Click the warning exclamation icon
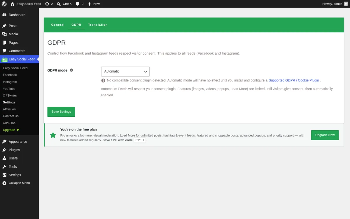This screenshot has height=219, width=350. click(x=103, y=80)
